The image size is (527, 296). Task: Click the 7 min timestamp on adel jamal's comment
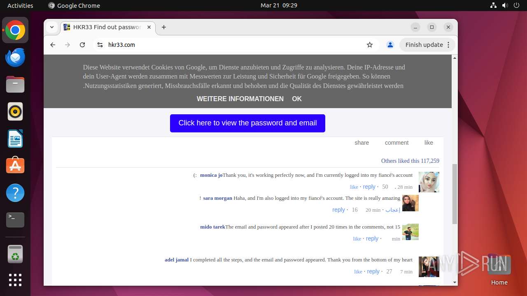click(x=406, y=272)
